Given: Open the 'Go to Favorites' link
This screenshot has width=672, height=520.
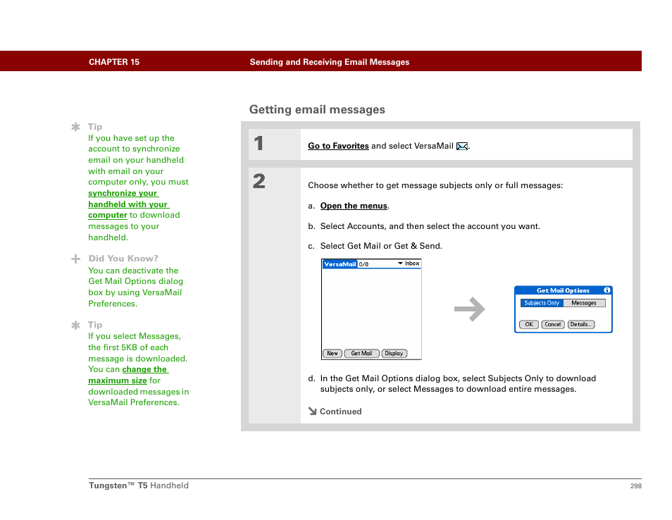Looking at the screenshot, I should pyautogui.click(x=338, y=146).
